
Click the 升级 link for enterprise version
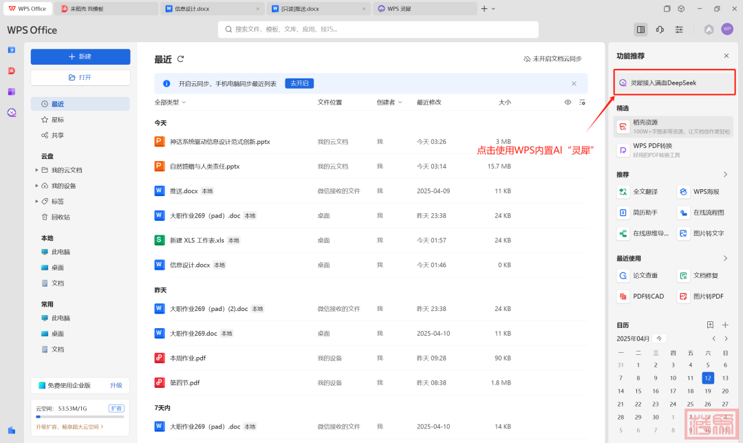coord(116,385)
